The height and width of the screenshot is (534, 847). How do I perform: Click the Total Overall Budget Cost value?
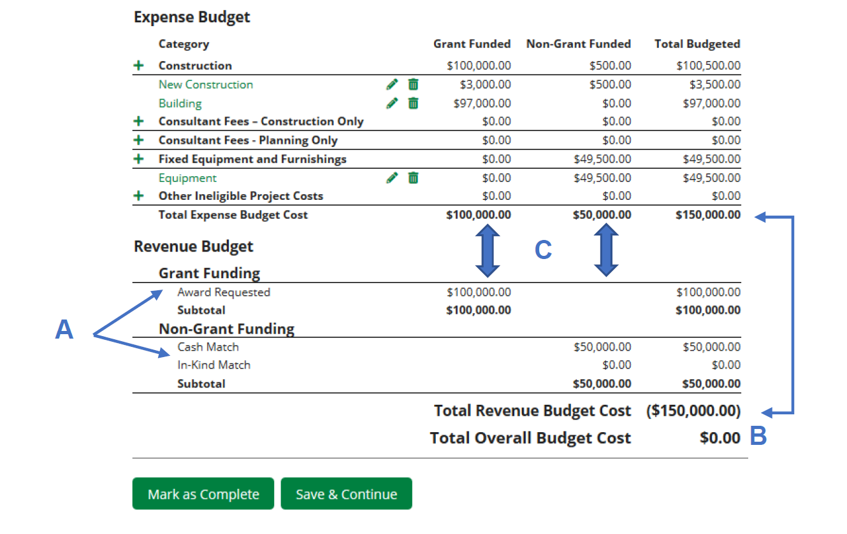[720, 438]
